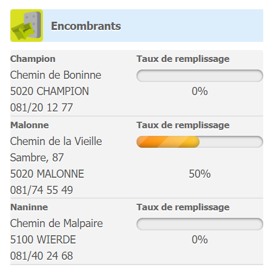Viewport: 273px width, 269px height.
Task: Call Naninne phone 081/40 24 68
Action: (41, 256)
